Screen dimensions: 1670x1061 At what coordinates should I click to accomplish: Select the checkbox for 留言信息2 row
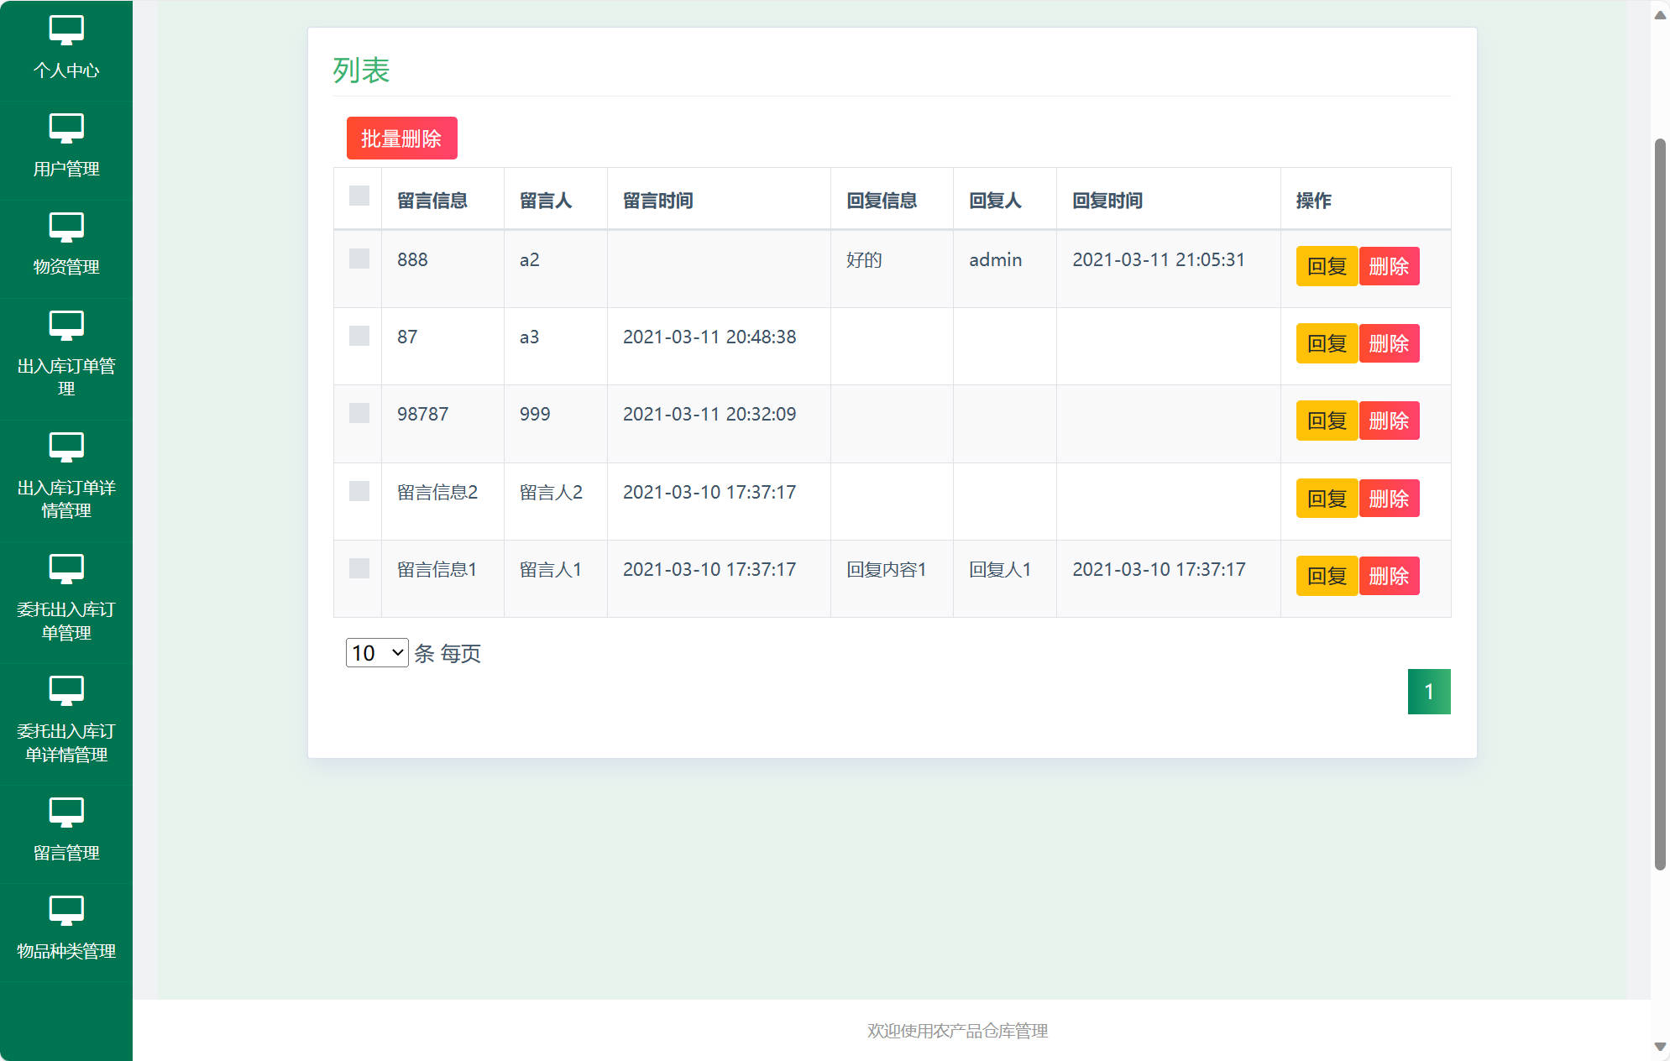(359, 491)
